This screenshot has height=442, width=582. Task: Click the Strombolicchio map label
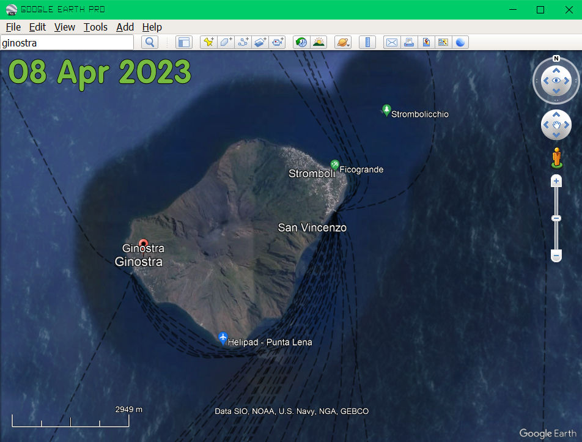click(x=419, y=114)
